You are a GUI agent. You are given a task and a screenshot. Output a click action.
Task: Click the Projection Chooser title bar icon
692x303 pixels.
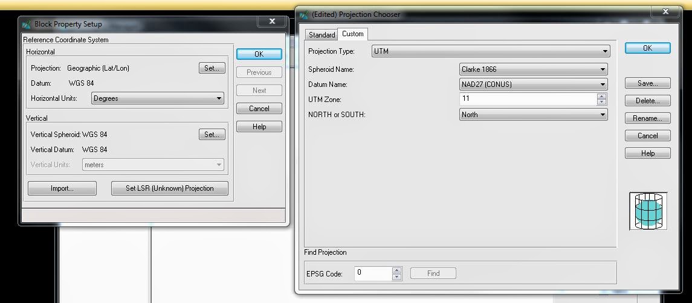coord(303,15)
